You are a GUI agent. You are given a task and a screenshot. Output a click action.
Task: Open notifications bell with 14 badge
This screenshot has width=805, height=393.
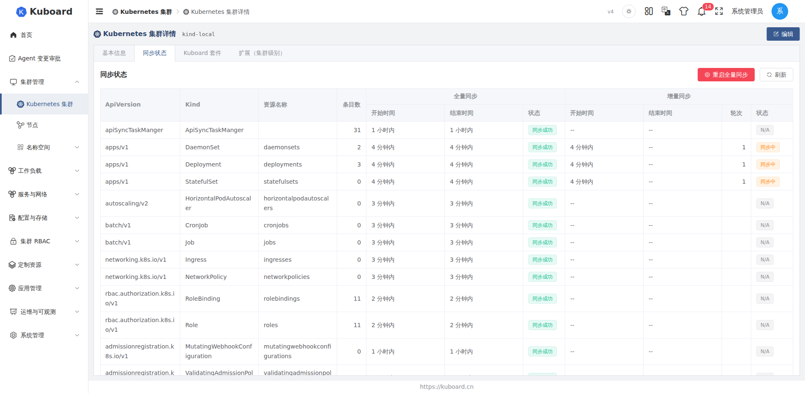(x=702, y=11)
